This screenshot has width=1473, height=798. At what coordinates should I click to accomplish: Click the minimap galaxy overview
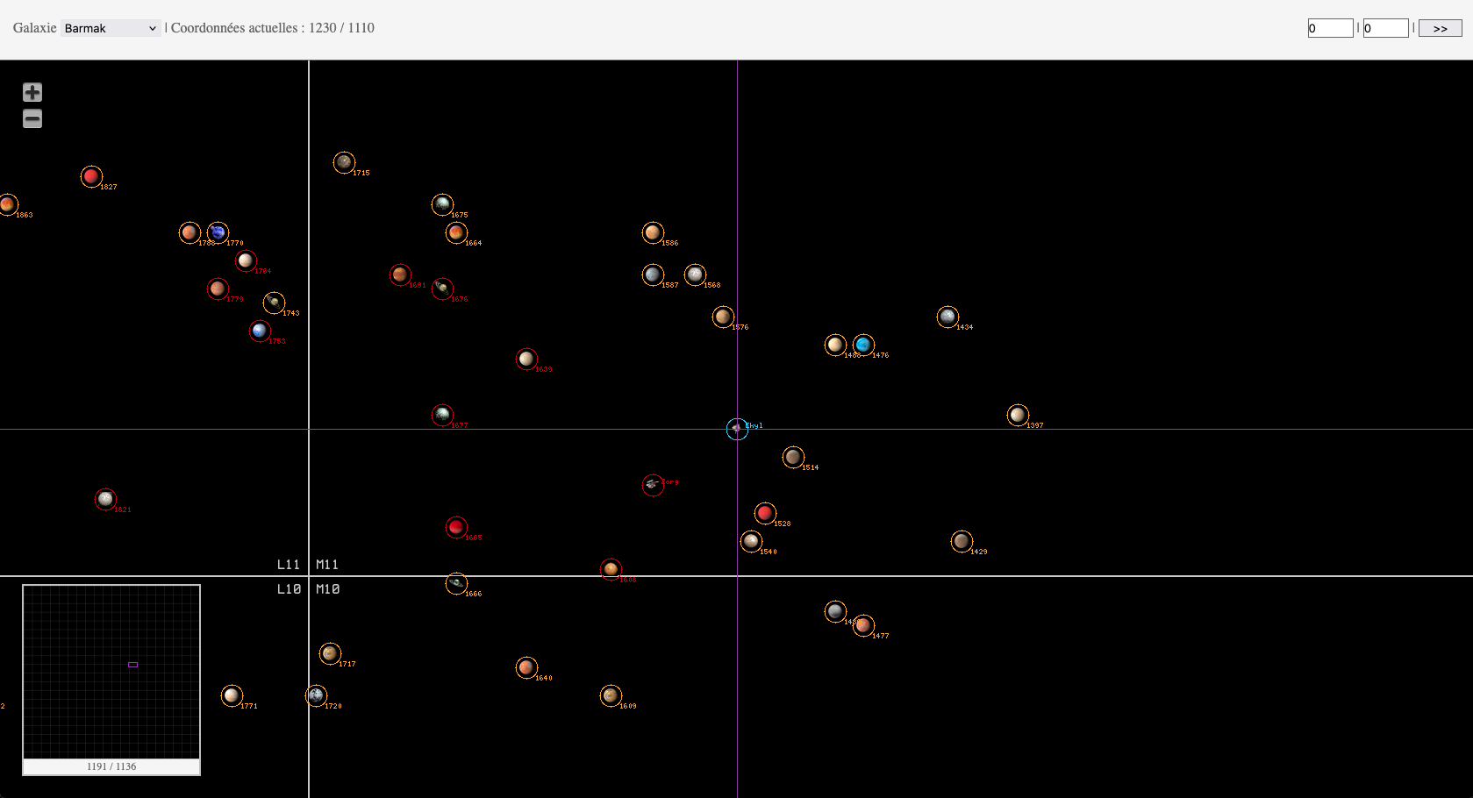click(x=111, y=672)
